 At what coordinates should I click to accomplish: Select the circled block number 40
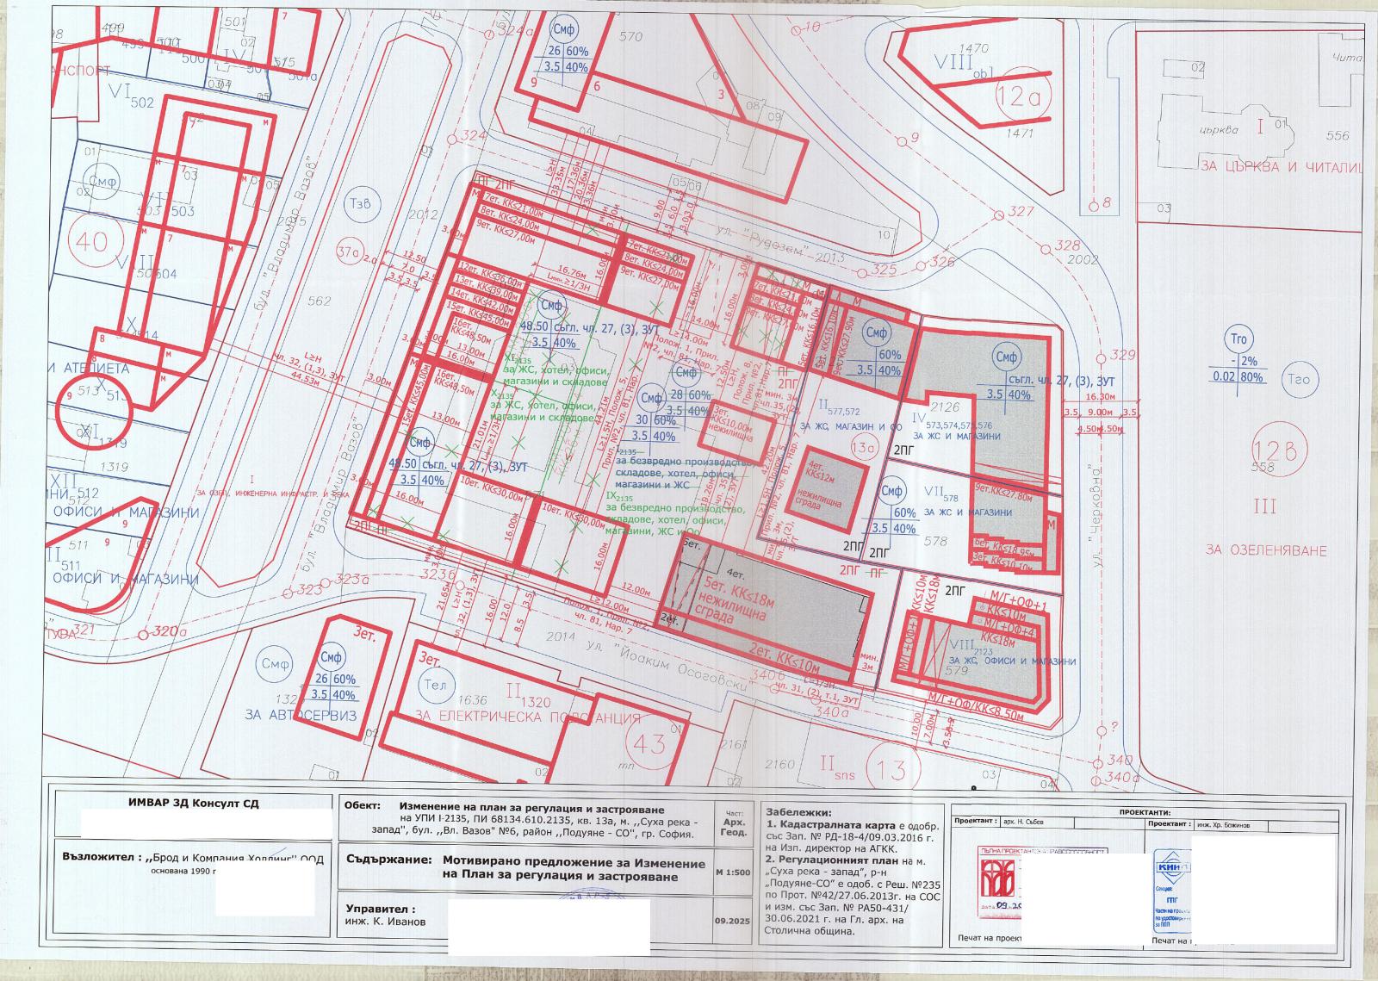click(x=92, y=239)
